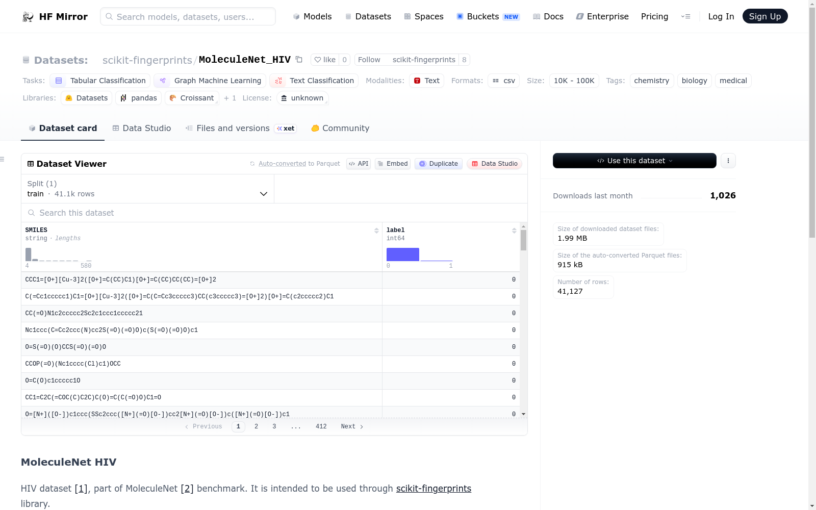Click the Sign Up button
This screenshot has width=816, height=510.
(765, 16)
